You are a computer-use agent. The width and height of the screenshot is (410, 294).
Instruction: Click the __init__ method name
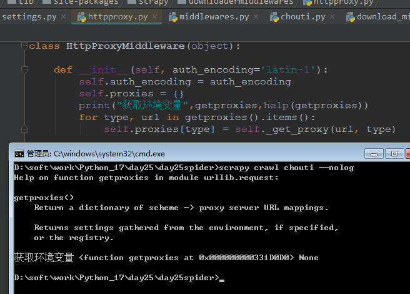click(x=104, y=70)
